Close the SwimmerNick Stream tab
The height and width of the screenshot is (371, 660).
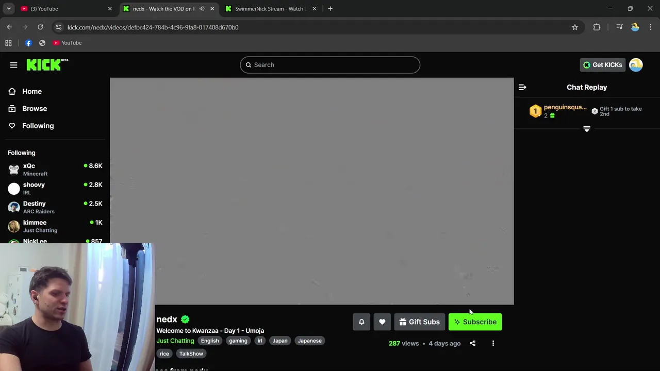314,9
